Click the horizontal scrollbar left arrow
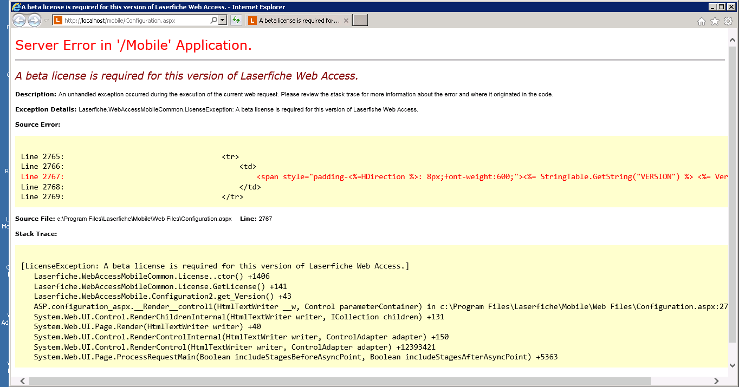 click(22, 381)
